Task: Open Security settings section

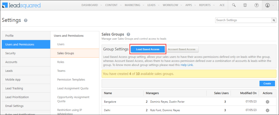Action: 26,53
